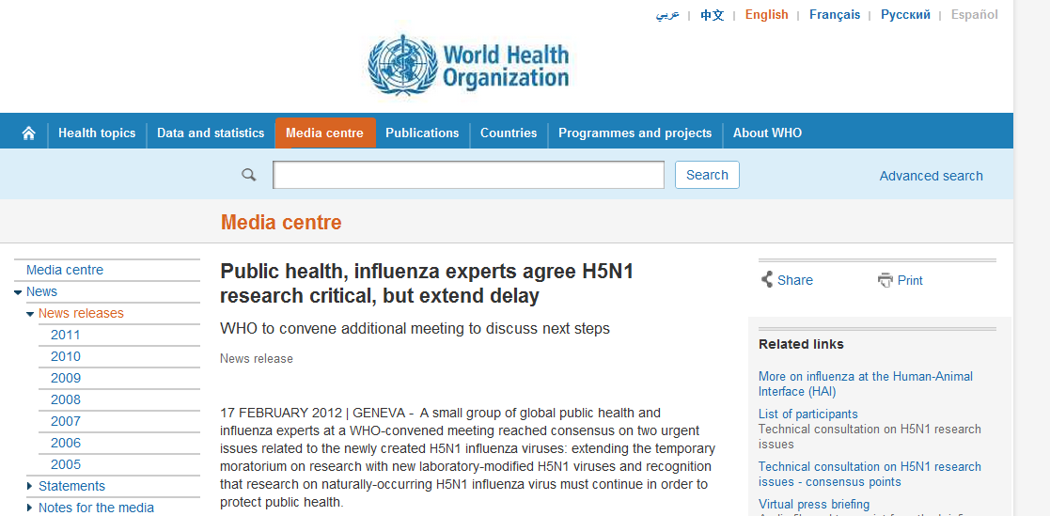Click the World Health Organization logo
Screen dimensions: 1050x516
[468, 66]
